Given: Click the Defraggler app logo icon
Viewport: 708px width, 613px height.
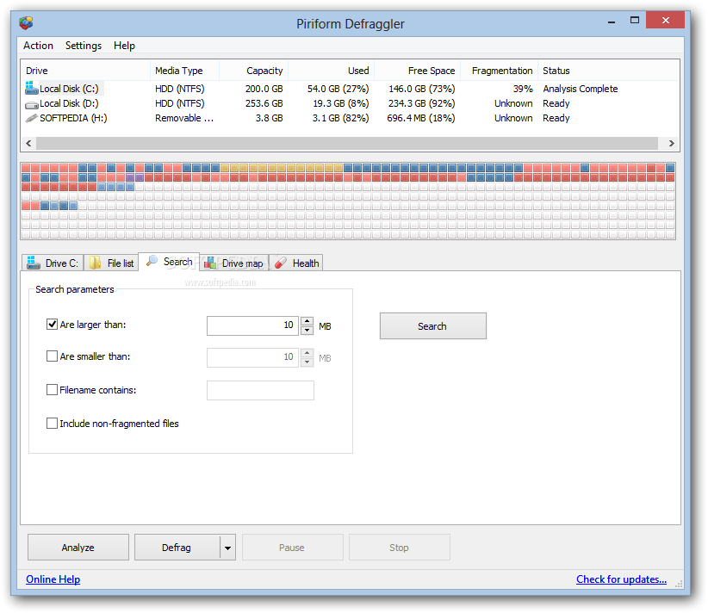Looking at the screenshot, I should click(x=26, y=22).
